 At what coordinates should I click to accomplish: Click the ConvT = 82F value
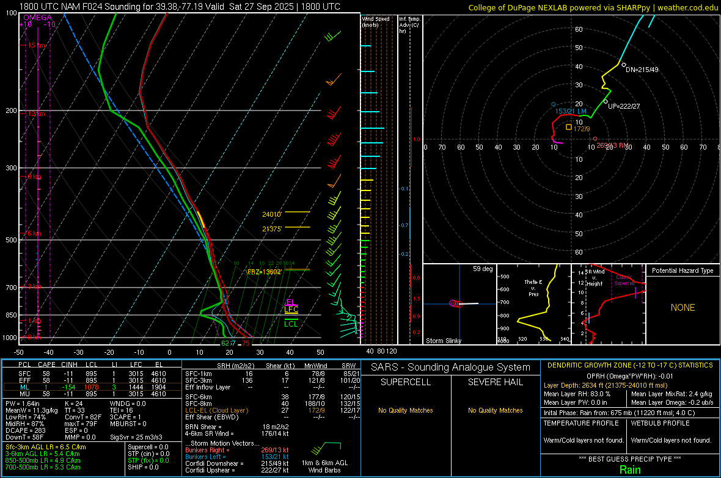(83, 417)
